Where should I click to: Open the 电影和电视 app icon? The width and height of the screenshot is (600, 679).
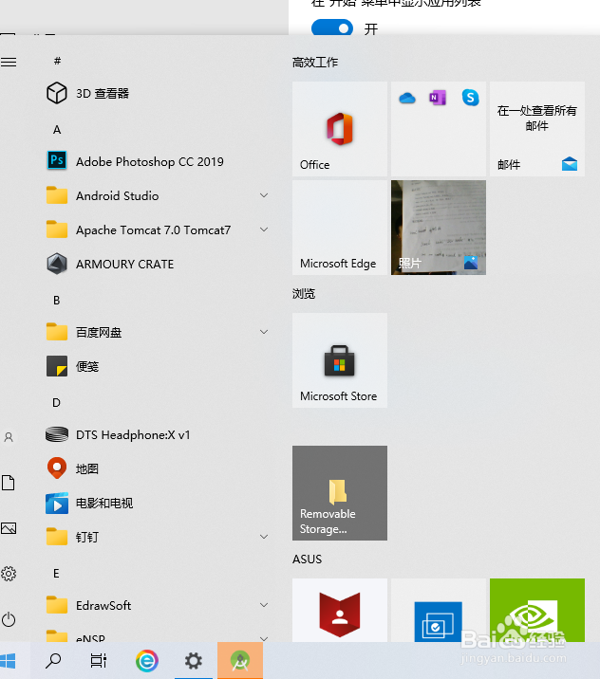57,503
